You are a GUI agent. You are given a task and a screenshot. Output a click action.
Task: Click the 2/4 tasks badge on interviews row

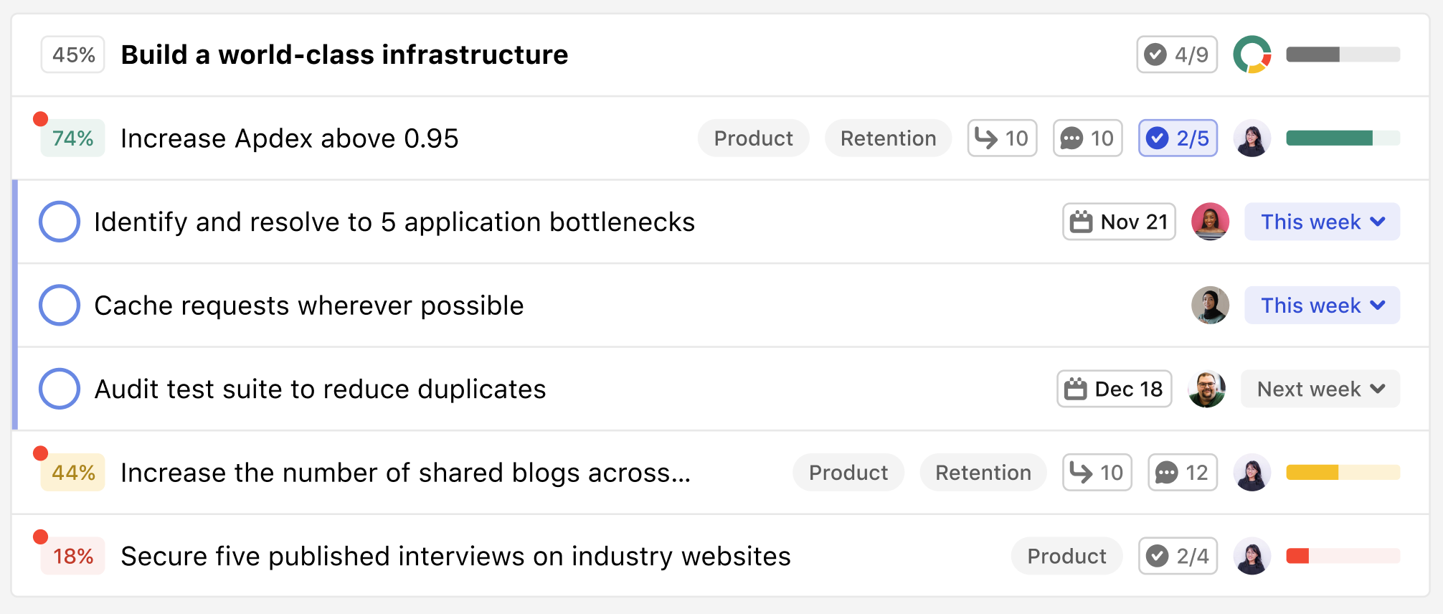coord(1178,556)
